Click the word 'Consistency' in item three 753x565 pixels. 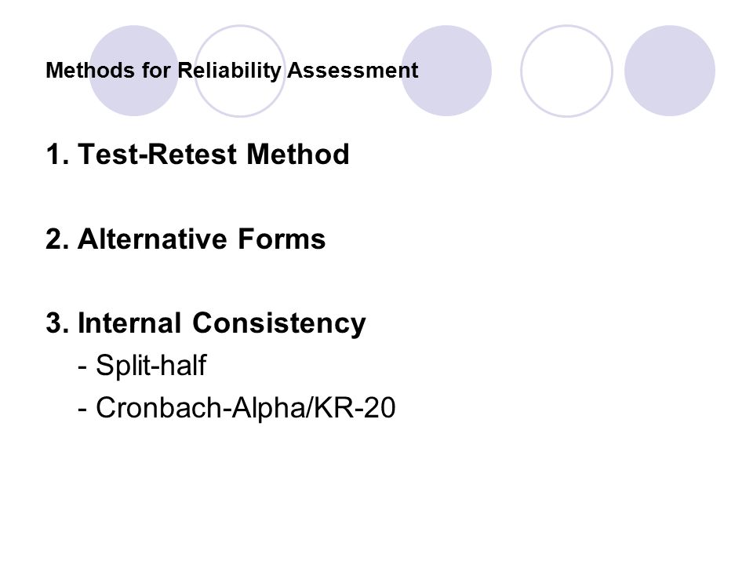279,323
